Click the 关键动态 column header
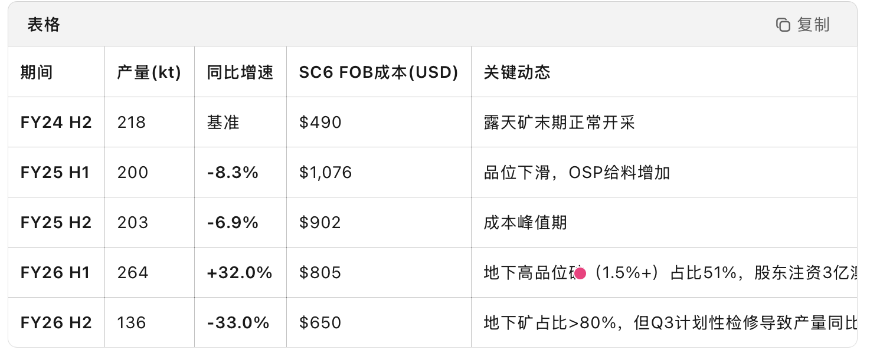The width and height of the screenshot is (870, 363). 517,72
